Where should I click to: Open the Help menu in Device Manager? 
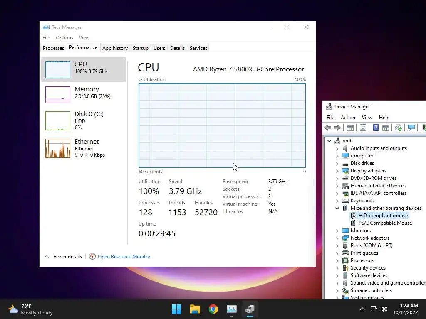coord(384,118)
